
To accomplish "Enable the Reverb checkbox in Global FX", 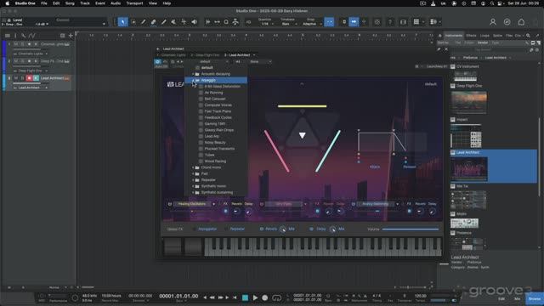I will coord(262,229).
